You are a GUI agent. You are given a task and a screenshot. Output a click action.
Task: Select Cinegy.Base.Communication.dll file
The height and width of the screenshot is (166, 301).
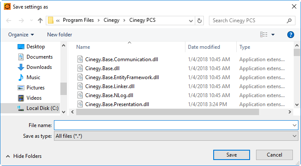tap(122, 59)
